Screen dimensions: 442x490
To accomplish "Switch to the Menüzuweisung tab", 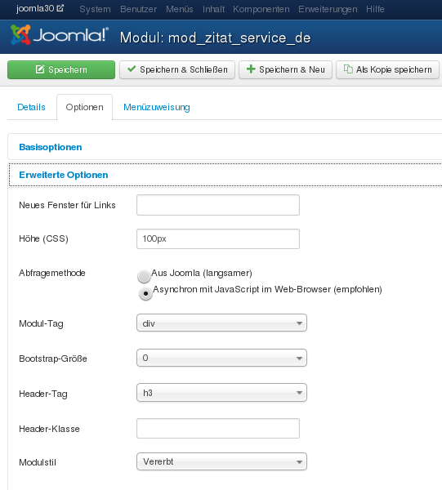I will (157, 107).
